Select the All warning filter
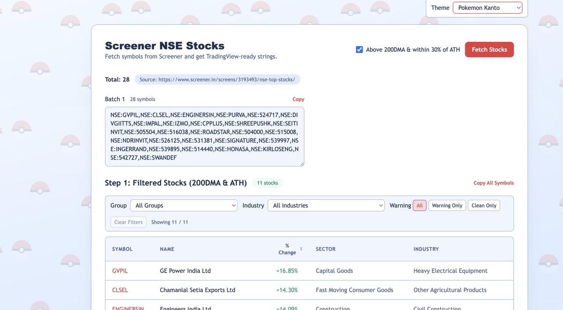This screenshot has height=310, width=563. 419,205
